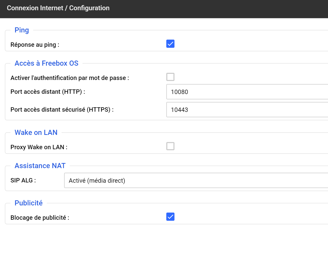Viewport: 328px width, 256px height.
Task: Click the Ping section heading
Action: [22, 30]
